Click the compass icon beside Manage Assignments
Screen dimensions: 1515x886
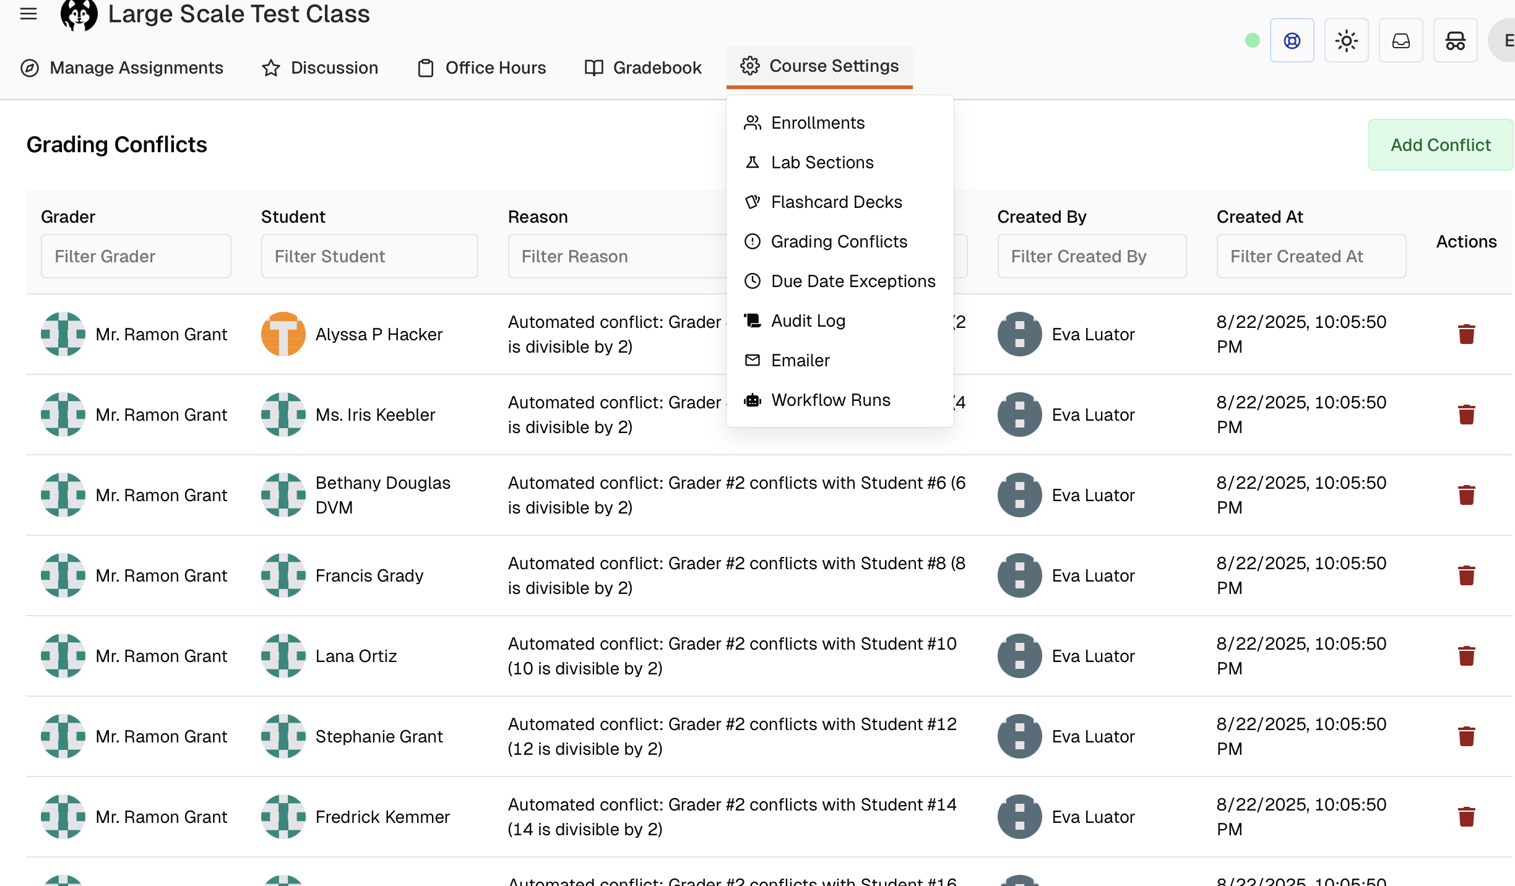click(x=30, y=68)
